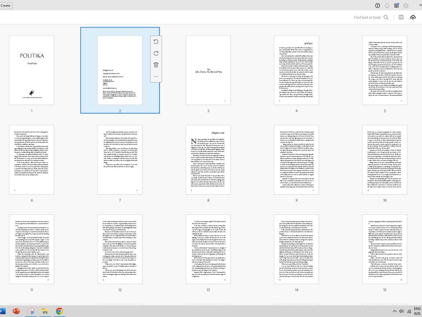
Task: Adjust volume via the speaker icon
Action: point(401,312)
